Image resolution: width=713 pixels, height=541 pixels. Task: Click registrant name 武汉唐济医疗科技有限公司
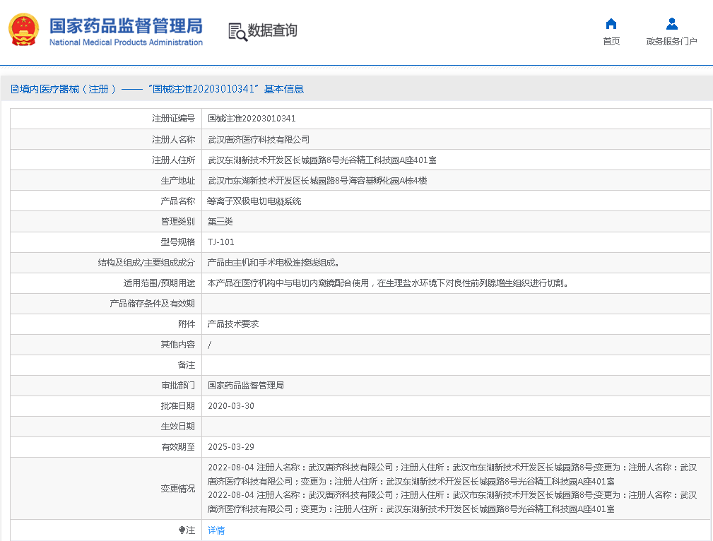click(259, 140)
